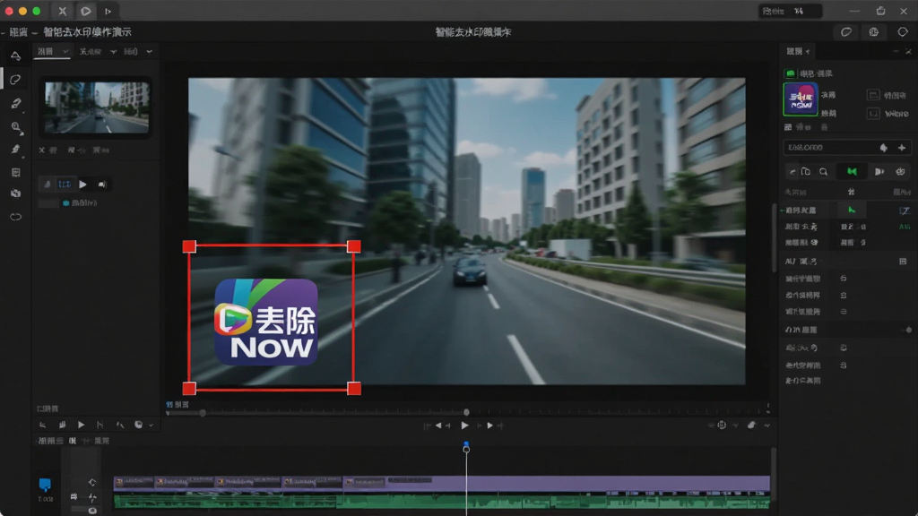The width and height of the screenshot is (918, 516).
Task: Open the document list tool in sidebar
Action: tap(16, 173)
